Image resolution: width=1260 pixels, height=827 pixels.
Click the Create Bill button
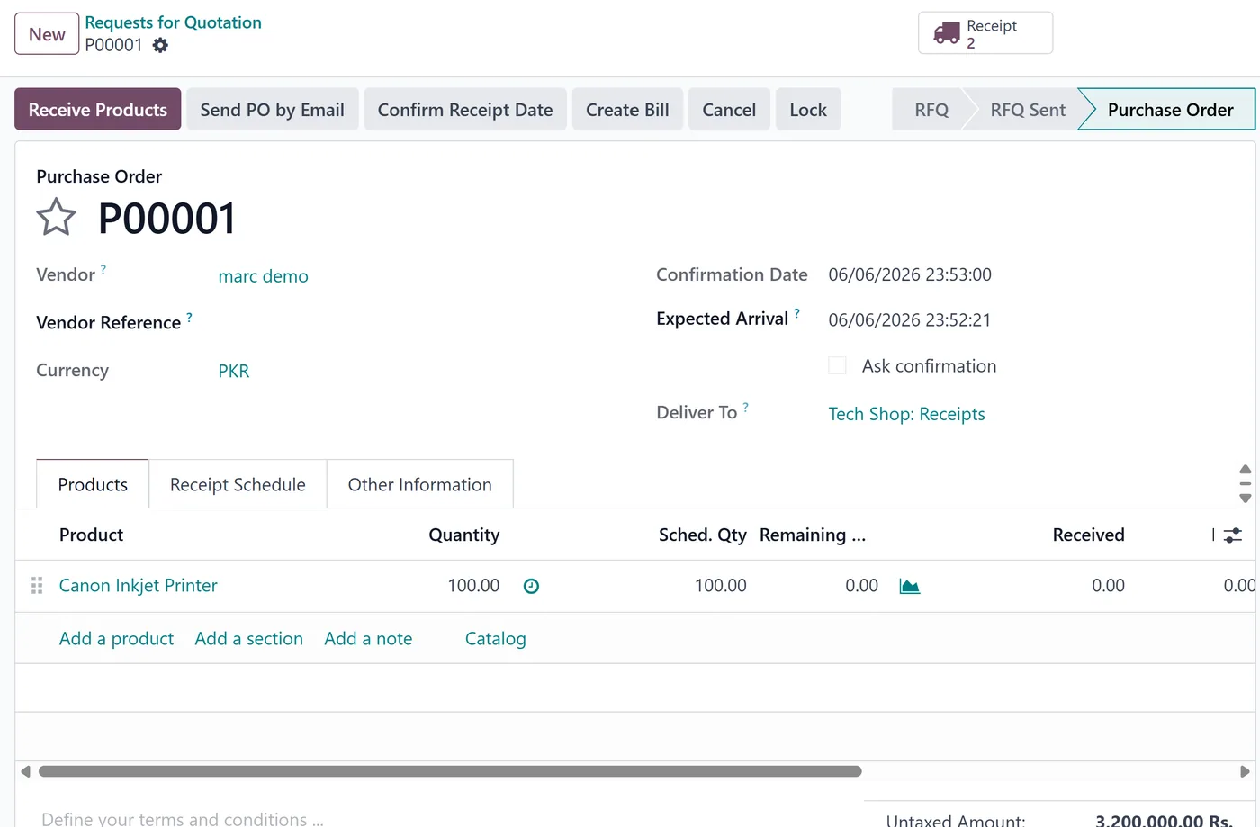pyautogui.click(x=627, y=110)
